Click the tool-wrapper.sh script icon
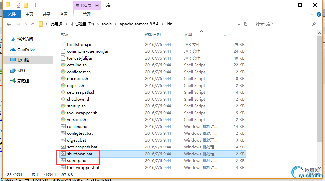This screenshot has height=181, width=325. click(63, 113)
